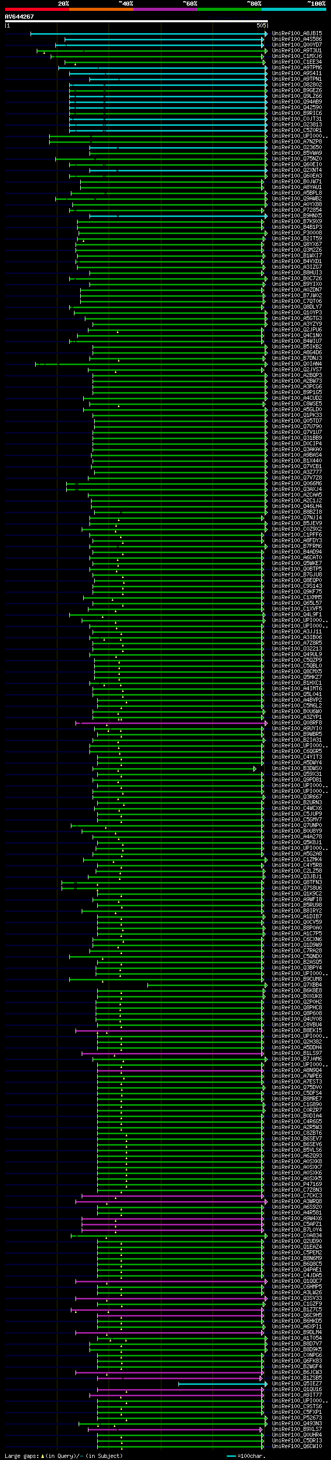Click the UniRef100_Q5L041 label
This screenshot has width=331, height=1460.
coord(297,695)
